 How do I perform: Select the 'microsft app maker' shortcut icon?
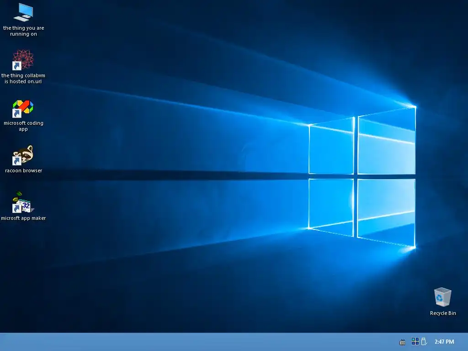(23, 202)
